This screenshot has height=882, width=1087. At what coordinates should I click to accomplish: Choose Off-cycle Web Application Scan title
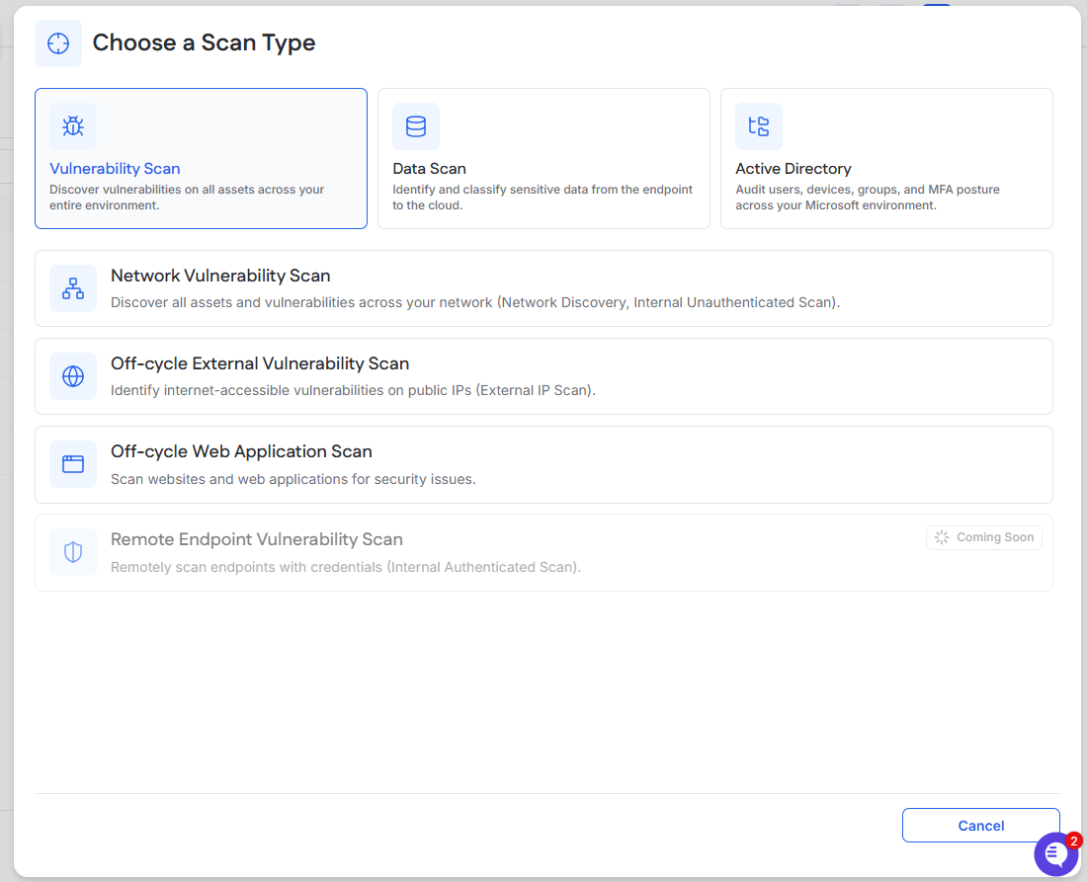click(241, 451)
